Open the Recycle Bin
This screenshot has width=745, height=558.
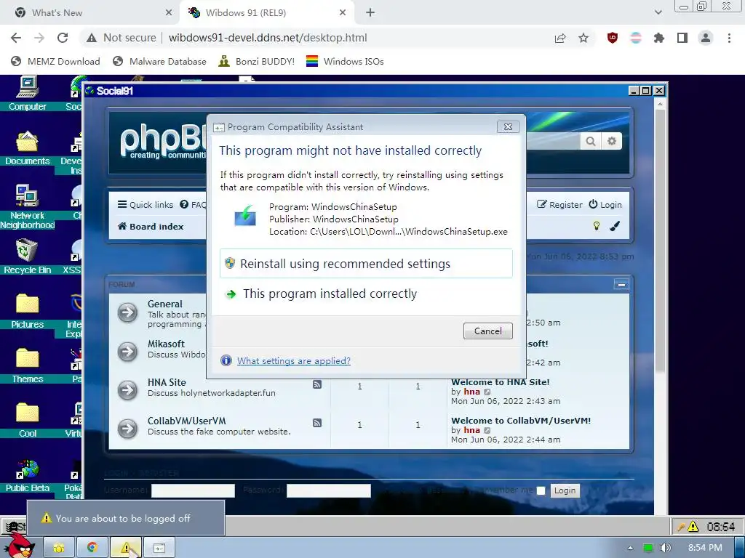[28, 256]
